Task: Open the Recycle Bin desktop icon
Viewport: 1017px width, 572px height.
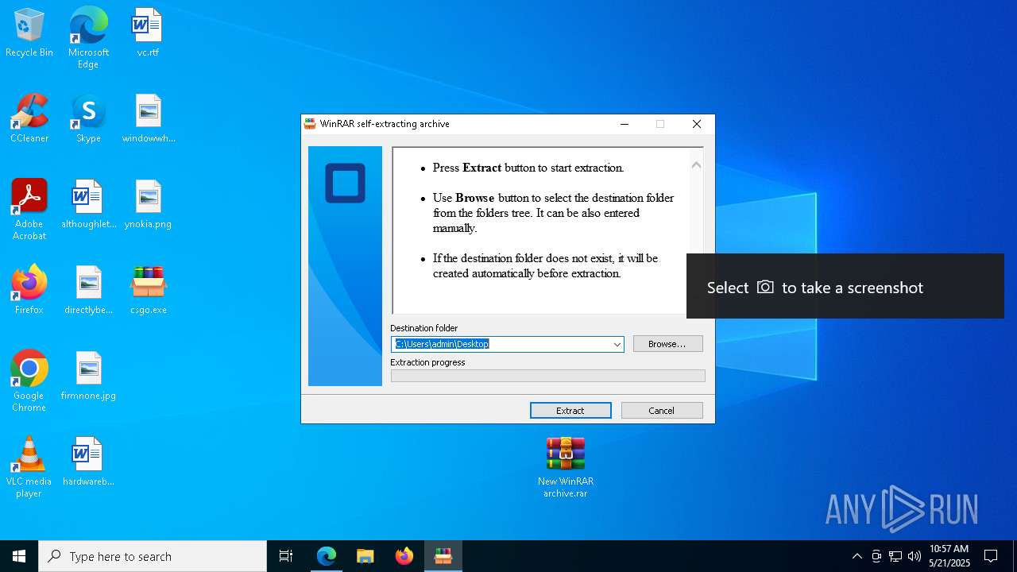Action: [29, 33]
